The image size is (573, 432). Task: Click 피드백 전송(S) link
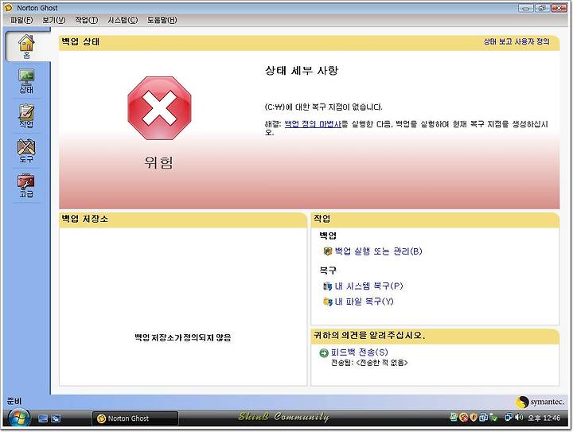tap(359, 352)
